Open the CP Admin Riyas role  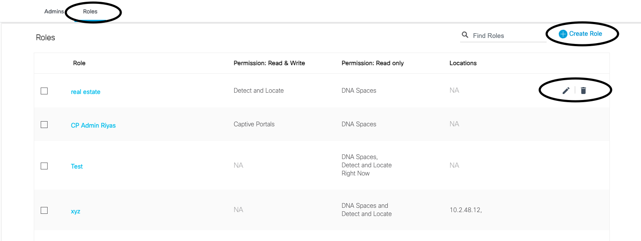[93, 125]
